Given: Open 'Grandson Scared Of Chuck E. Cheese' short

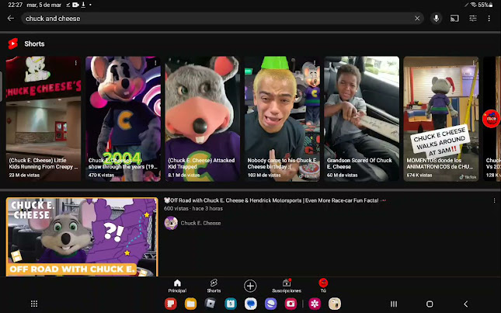Looking at the screenshot, I should tap(362, 119).
